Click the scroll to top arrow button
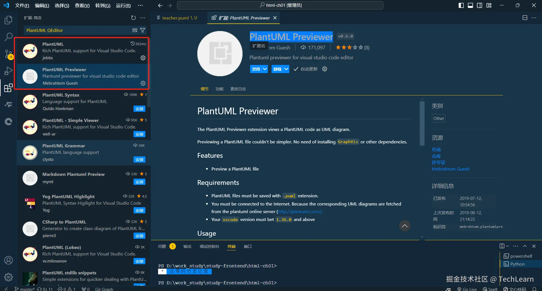The height and width of the screenshot is (291, 542). (x=405, y=226)
